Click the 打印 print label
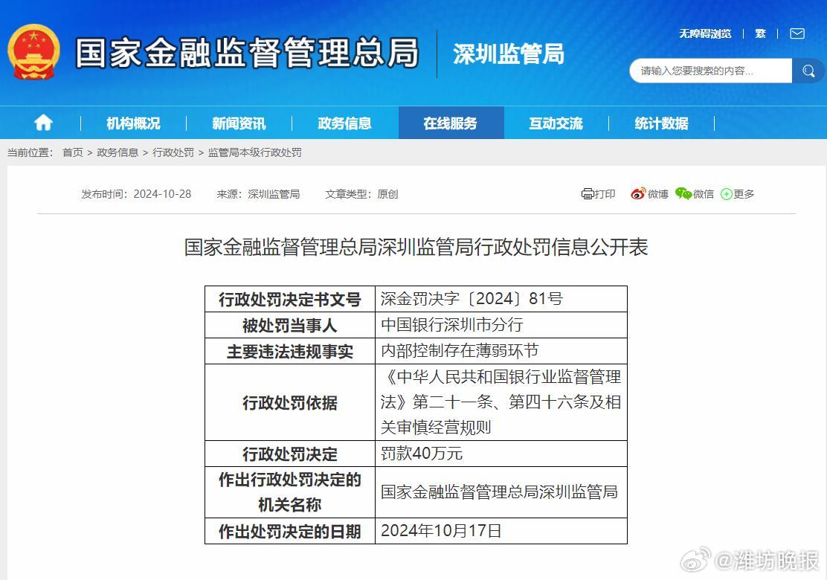This screenshot has height=580, width=827. click(x=605, y=194)
